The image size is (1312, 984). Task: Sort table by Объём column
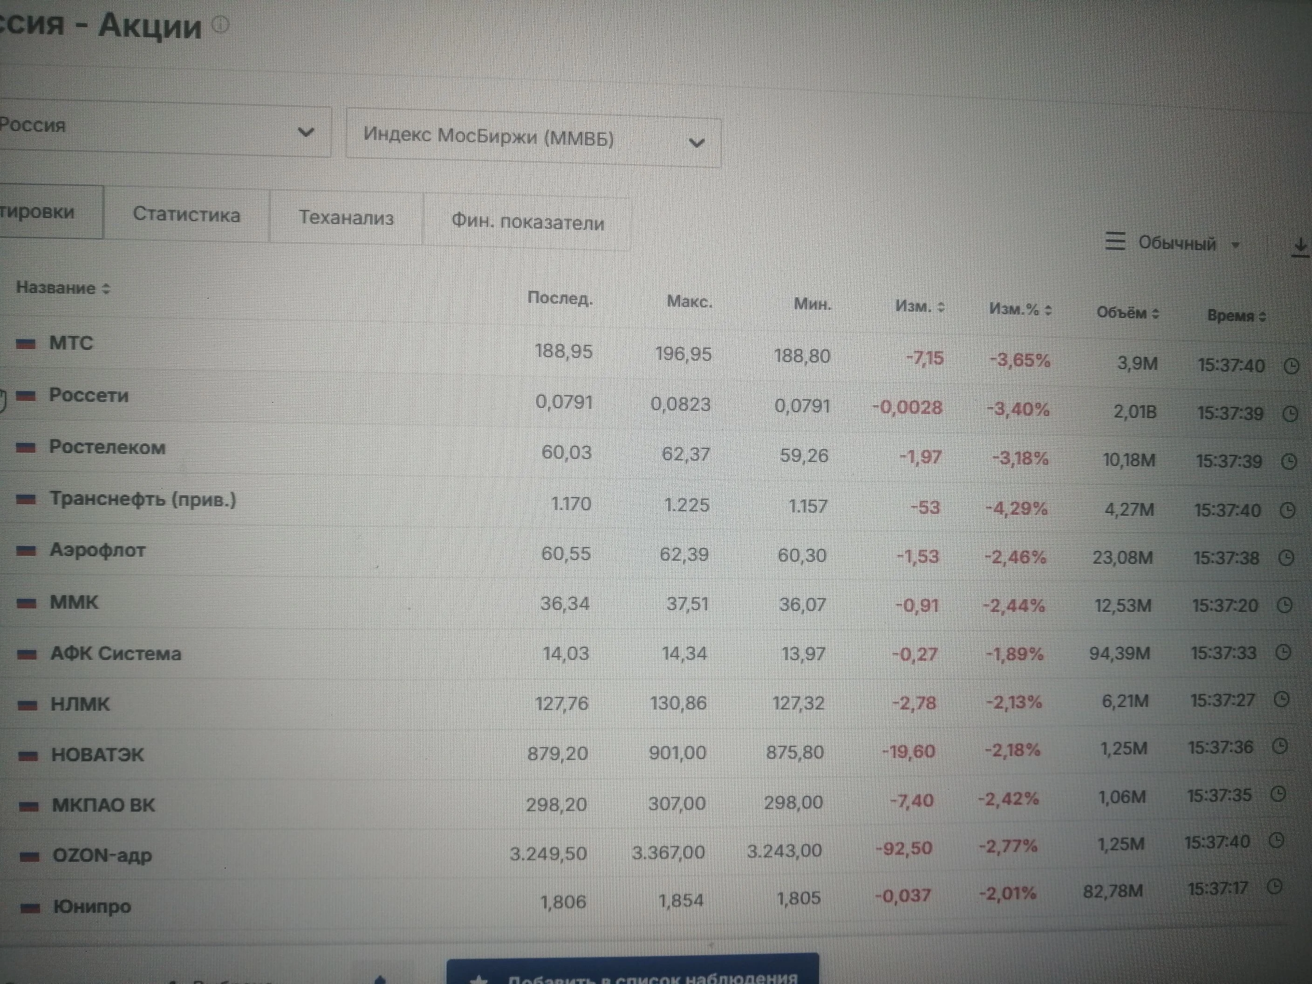click(1127, 313)
